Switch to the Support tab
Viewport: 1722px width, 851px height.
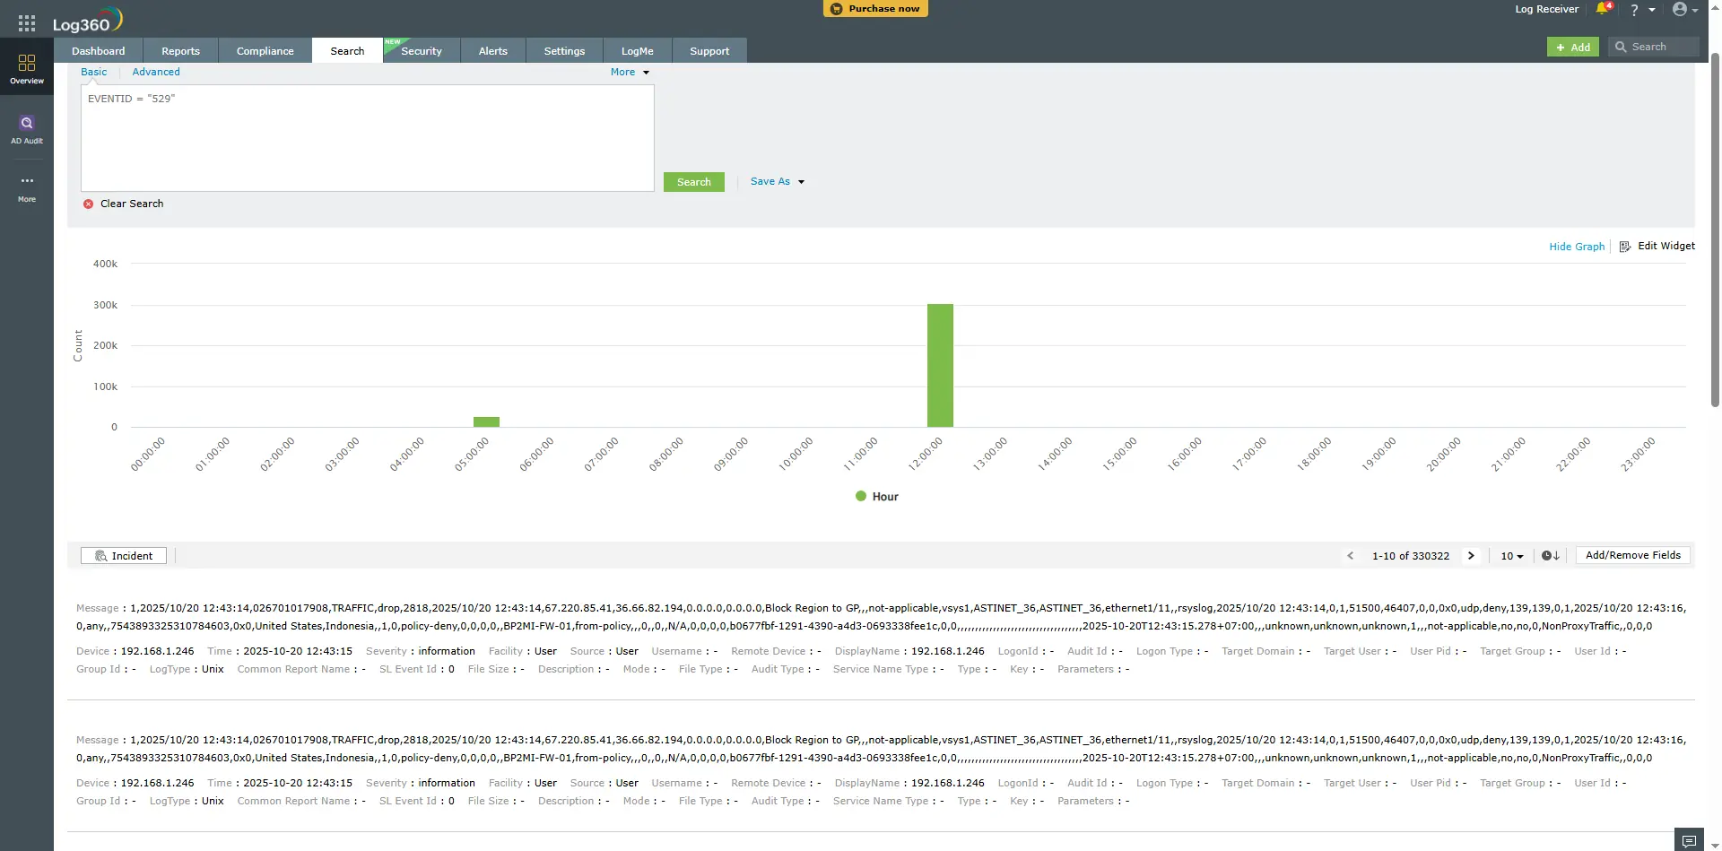(709, 51)
